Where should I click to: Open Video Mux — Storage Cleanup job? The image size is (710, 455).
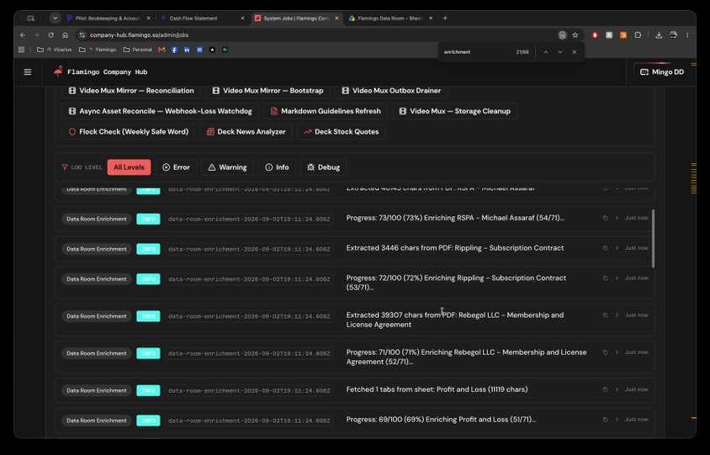pos(455,111)
